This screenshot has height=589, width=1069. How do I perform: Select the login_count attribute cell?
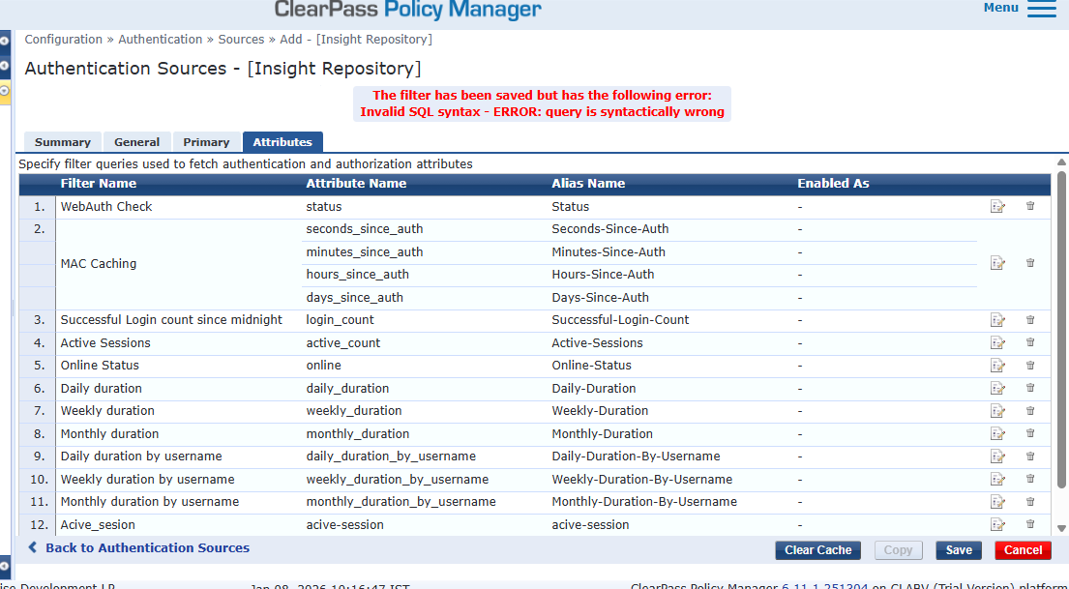coord(340,320)
